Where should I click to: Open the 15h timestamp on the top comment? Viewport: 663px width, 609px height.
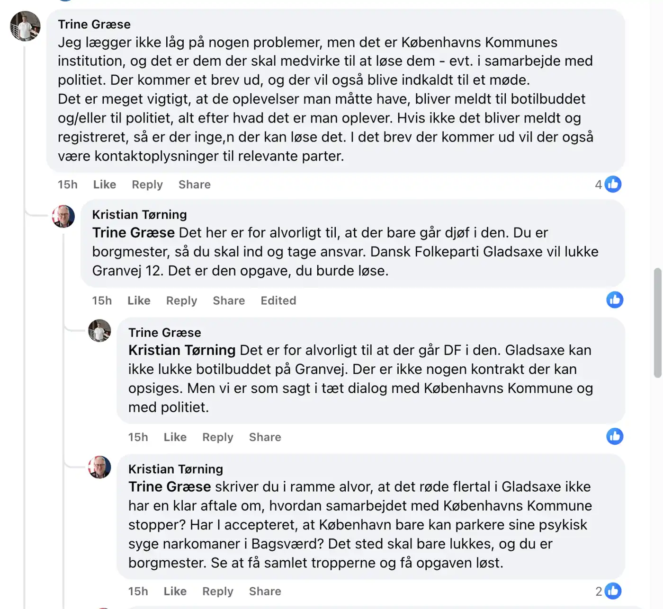(67, 185)
